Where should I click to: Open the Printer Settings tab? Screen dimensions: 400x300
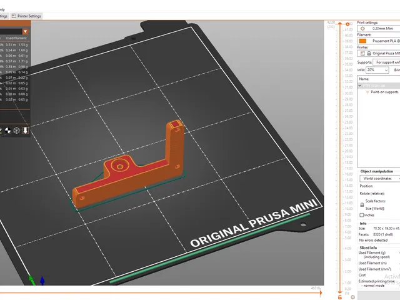[x=26, y=16]
